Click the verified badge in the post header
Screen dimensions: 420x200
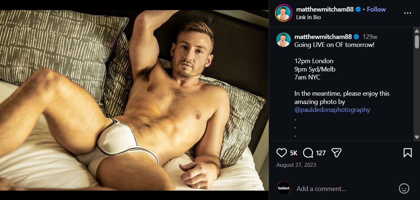pyautogui.click(x=358, y=9)
